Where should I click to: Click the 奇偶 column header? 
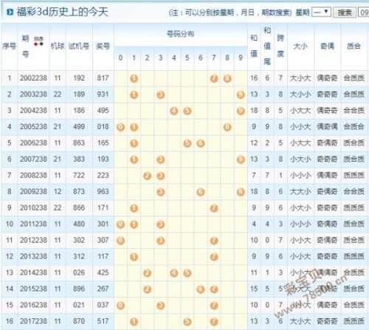coord(327,46)
